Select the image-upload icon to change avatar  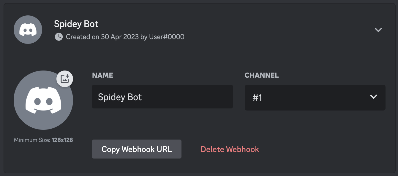tap(64, 79)
